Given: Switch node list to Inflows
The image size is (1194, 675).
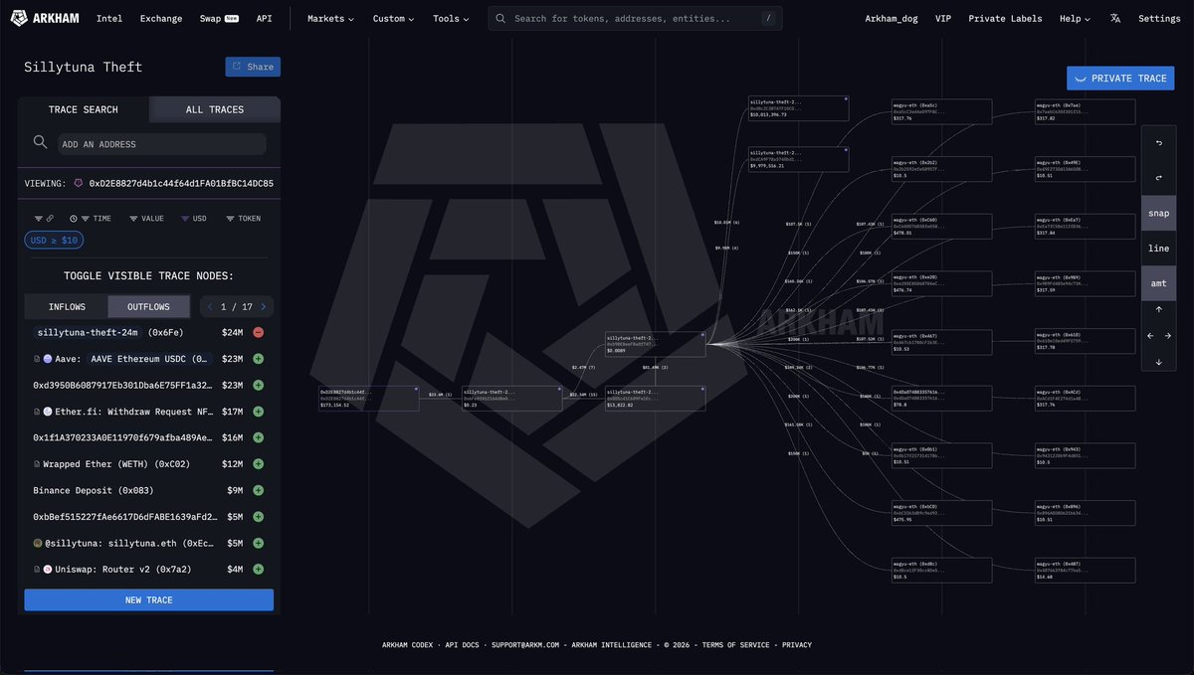Looking at the screenshot, I should click(67, 307).
